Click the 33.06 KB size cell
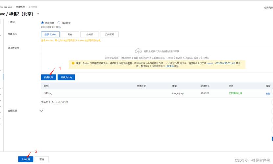273x164 pixels. click(x=205, y=93)
